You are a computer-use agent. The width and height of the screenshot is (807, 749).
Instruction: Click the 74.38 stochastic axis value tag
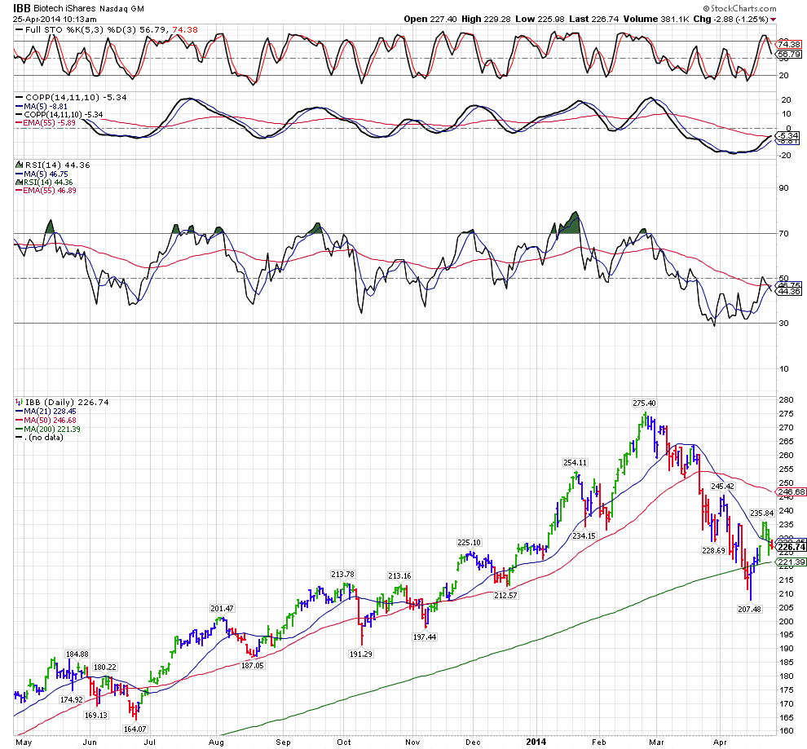click(x=790, y=45)
